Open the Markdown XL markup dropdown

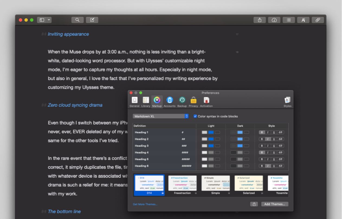point(161,116)
